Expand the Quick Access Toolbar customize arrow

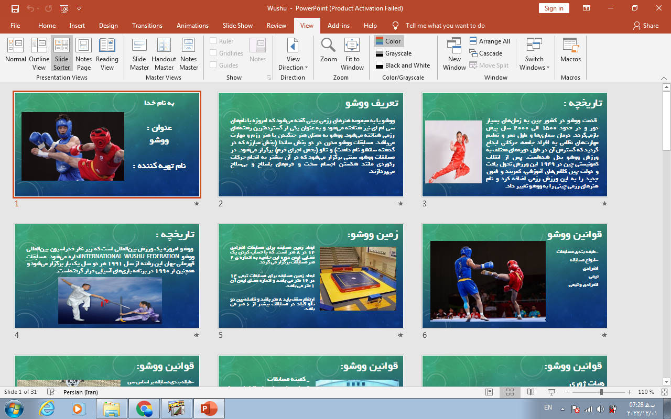coord(79,8)
